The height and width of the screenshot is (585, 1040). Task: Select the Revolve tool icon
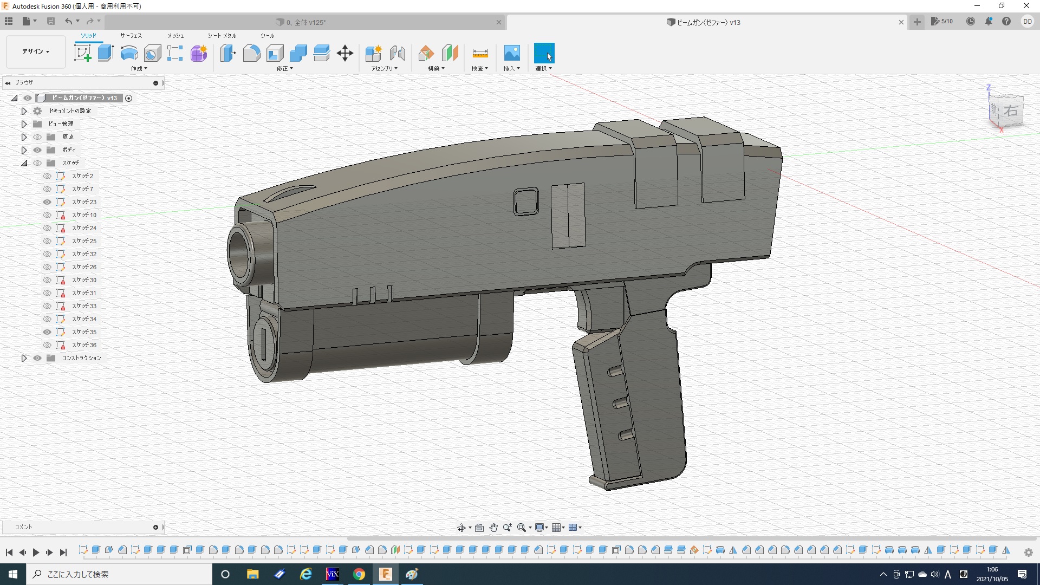pos(129,53)
